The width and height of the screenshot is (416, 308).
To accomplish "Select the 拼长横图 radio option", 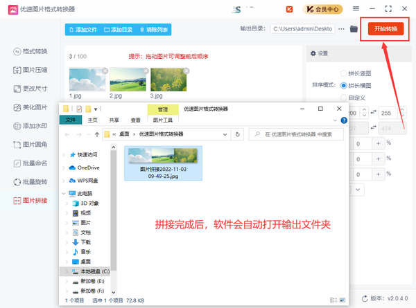I will 344,85.
